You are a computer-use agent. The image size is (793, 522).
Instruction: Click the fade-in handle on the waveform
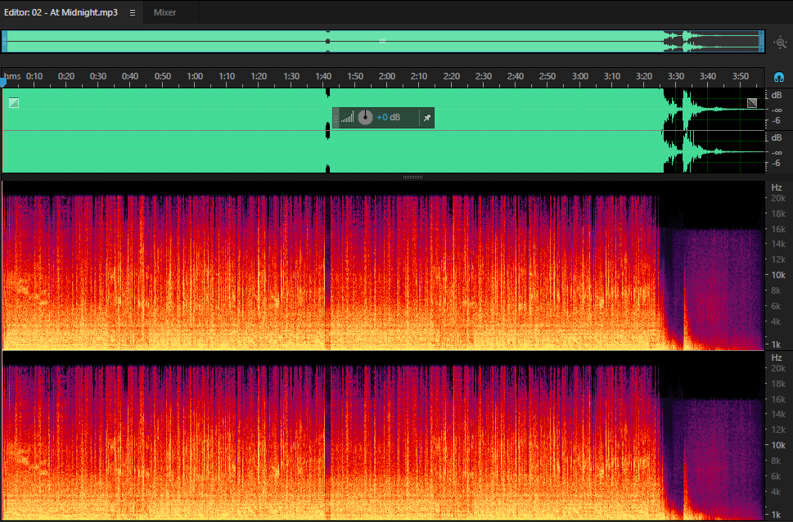pyautogui.click(x=14, y=103)
